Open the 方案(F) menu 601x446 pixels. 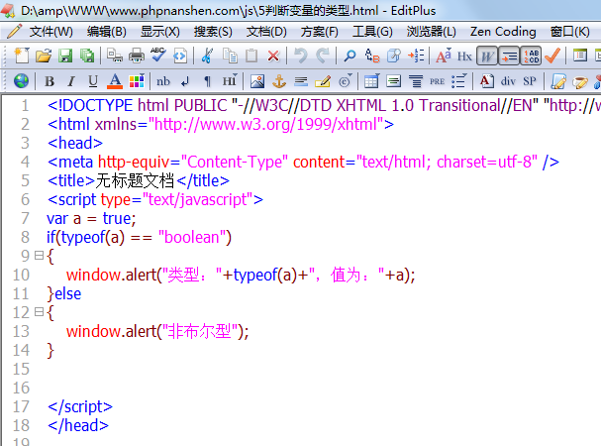coord(319,31)
